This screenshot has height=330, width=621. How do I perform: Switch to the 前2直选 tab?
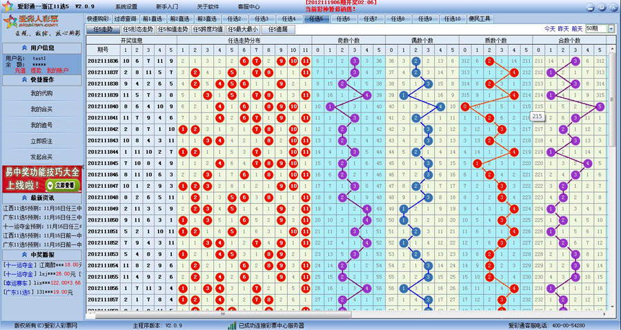pos(180,19)
